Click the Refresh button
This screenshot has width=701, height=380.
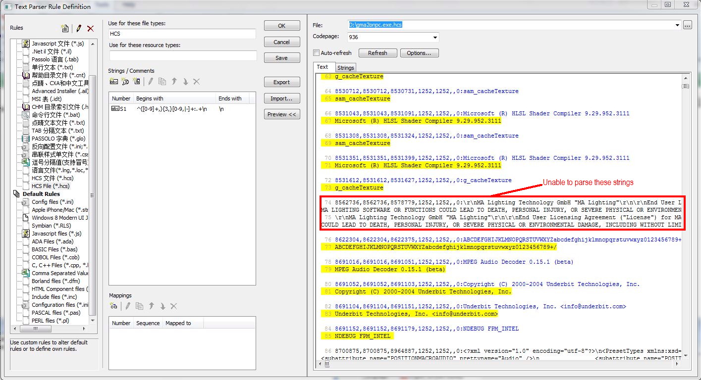377,53
